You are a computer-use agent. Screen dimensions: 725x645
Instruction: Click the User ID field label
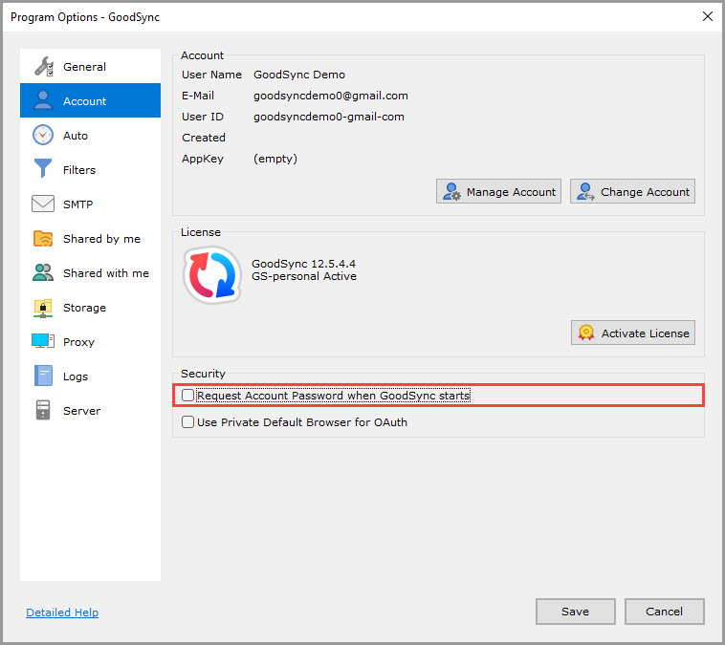click(x=202, y=117)
